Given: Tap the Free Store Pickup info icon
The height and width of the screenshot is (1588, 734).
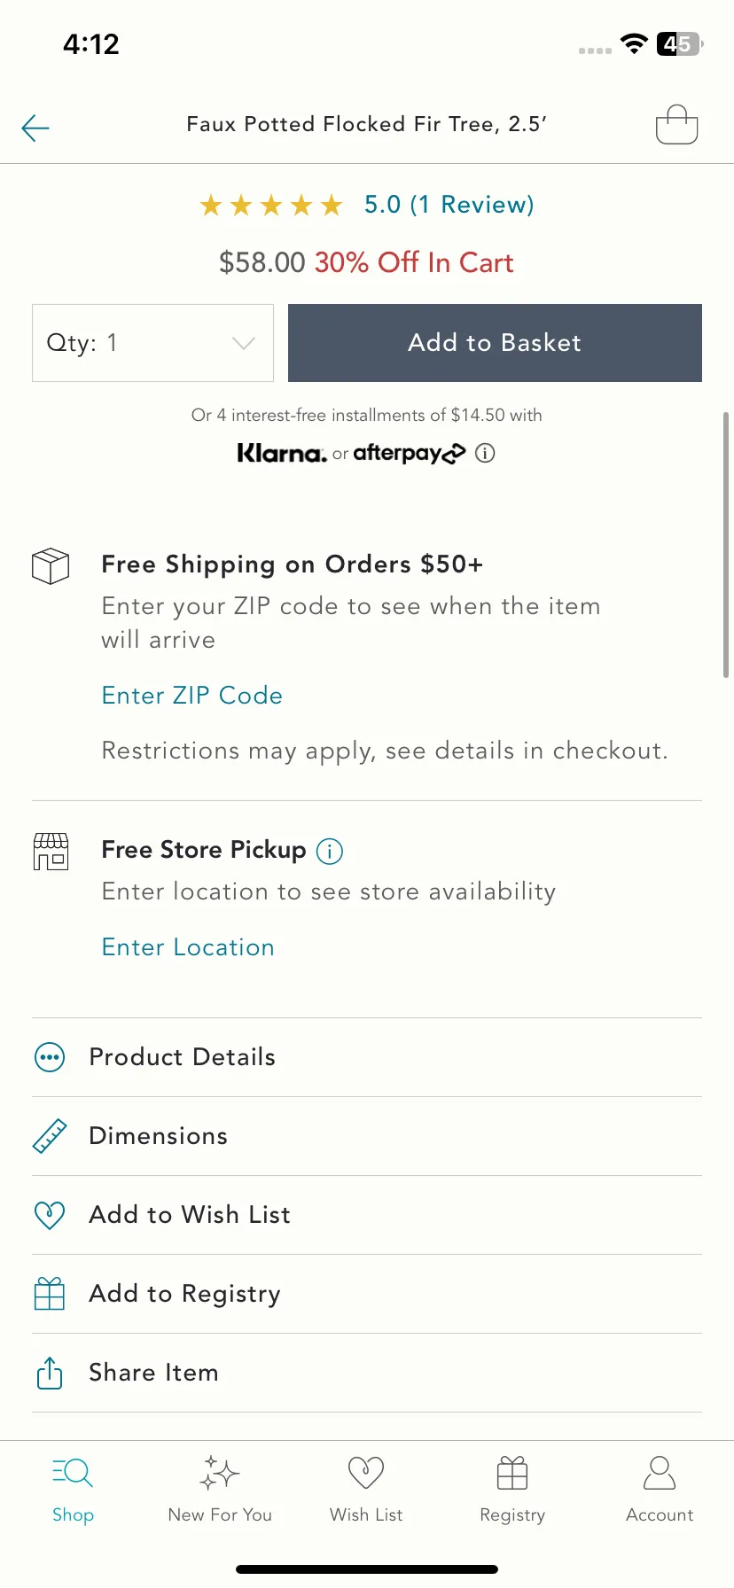Looking at the screenshot, I should click(x=330, y=851).
